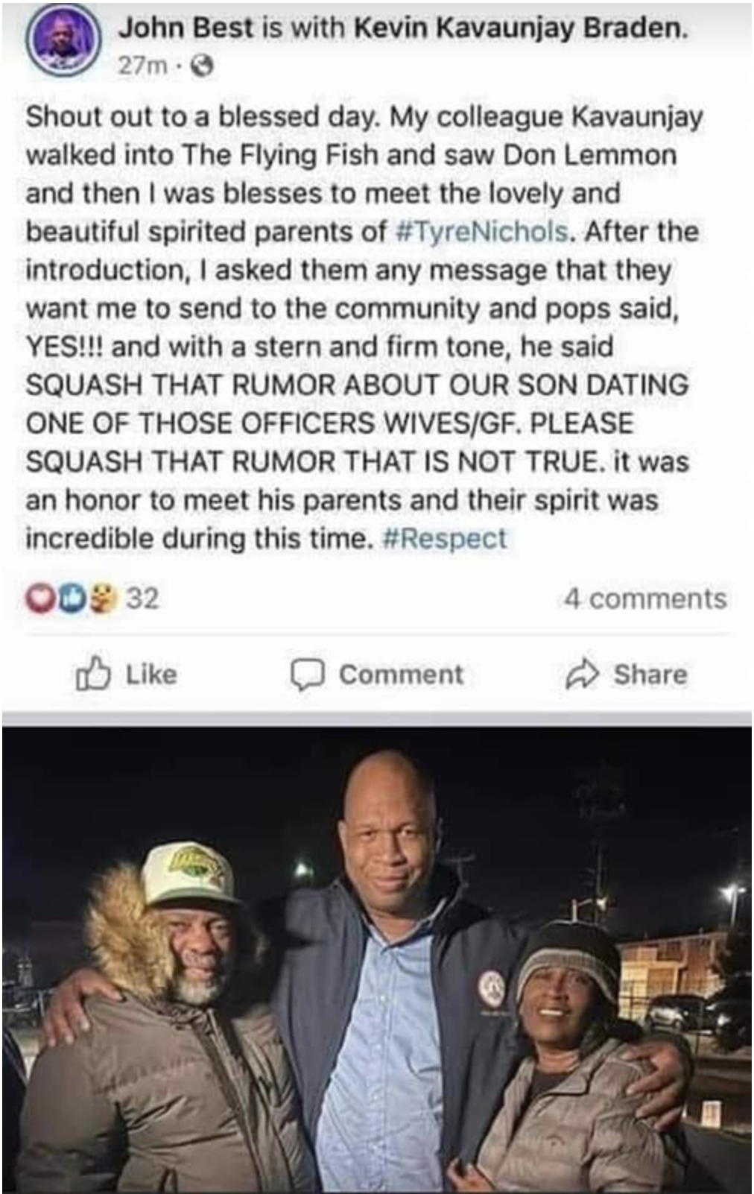Image resolution: width=754 pixels, height=1194 pixels.
Task: Open the attached group photo
Action: (x=377, y=958)
